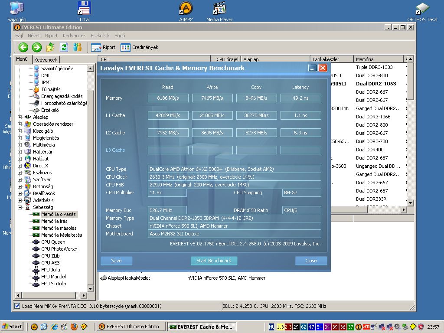Open the Riport menu
444x333 pixels.
51,36
